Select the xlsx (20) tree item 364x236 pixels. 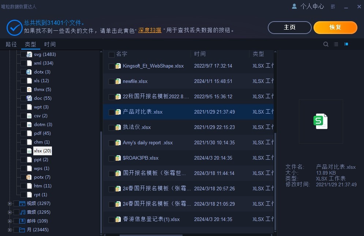click(42, 151)
